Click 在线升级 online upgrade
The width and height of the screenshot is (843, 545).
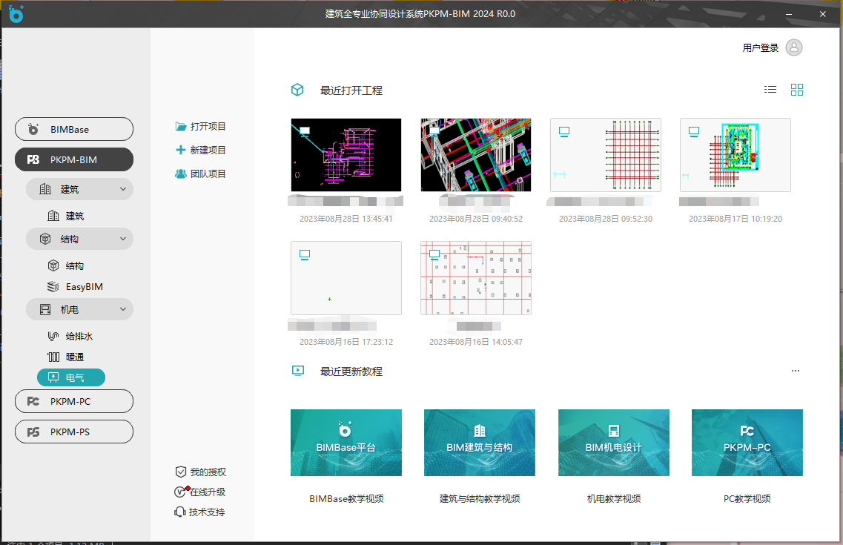tap(200, 492)
